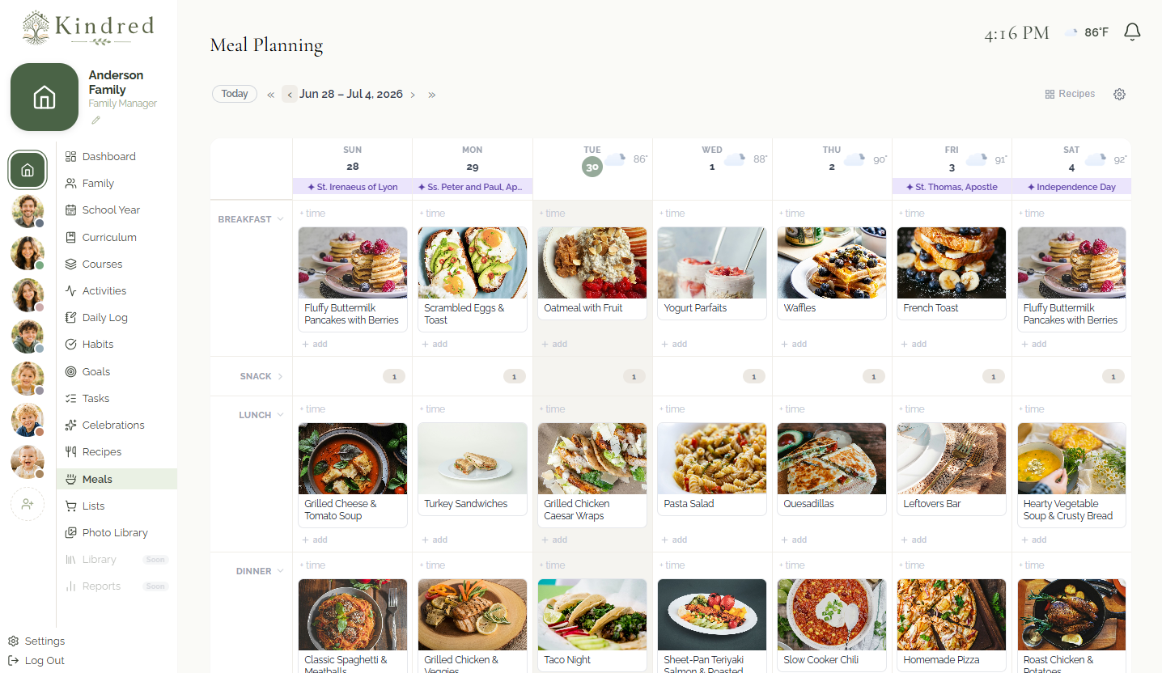Image resolution: width=1162 pixels, height=673 pixels.
Task: Click the Today button
Action: click(235, 94)
